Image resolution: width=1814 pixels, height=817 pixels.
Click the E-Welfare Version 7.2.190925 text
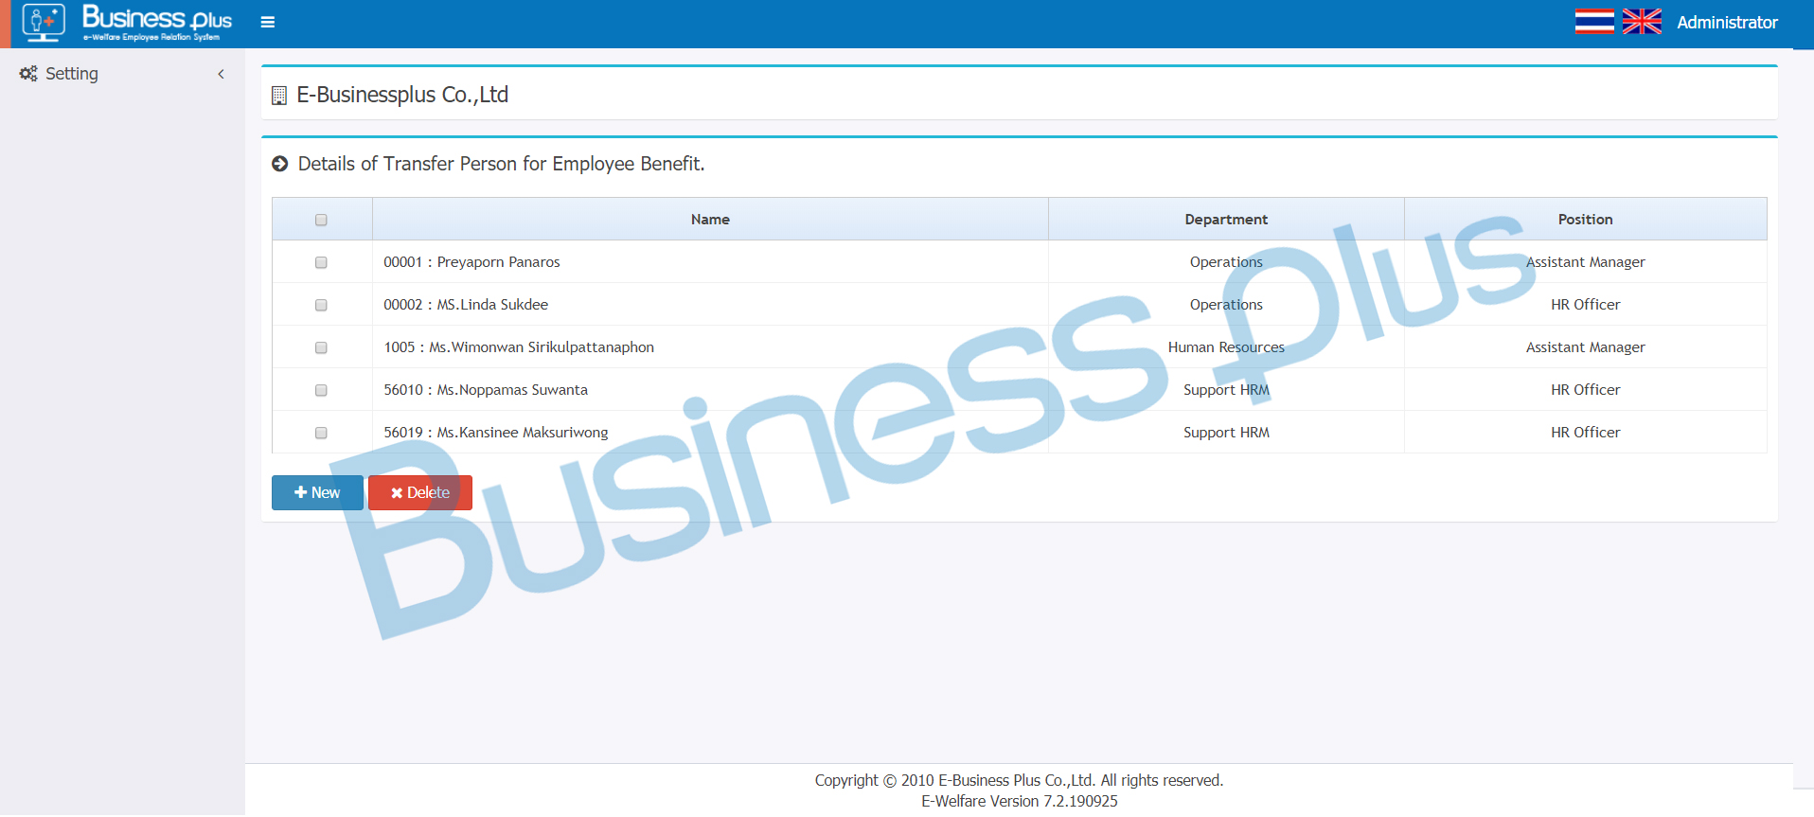[1019, 801]
